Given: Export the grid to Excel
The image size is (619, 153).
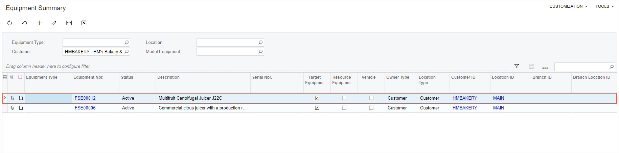Looking at the screenshot, I should click(84, 23).
